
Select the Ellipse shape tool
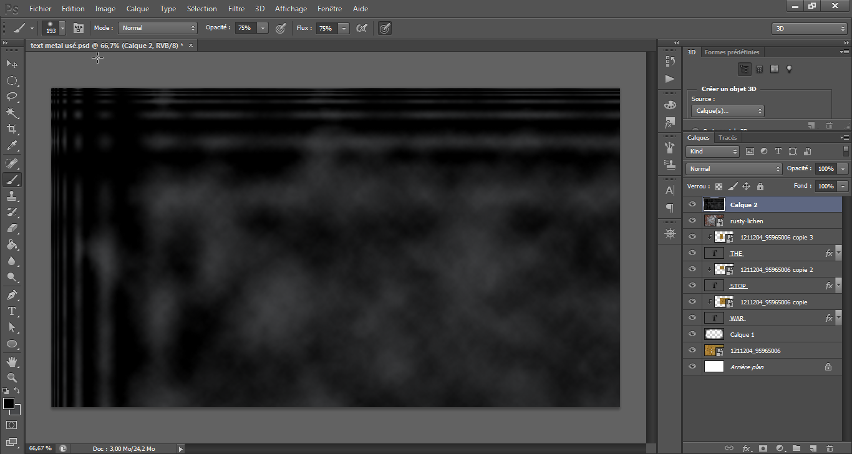(x=12, y=344)
